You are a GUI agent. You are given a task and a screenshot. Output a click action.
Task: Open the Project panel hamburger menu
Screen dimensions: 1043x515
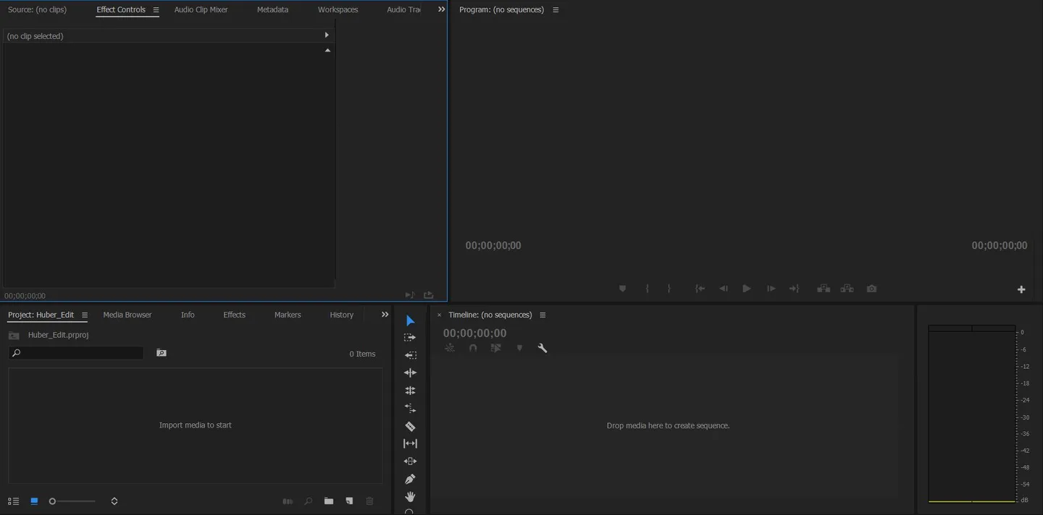[85, 315]
